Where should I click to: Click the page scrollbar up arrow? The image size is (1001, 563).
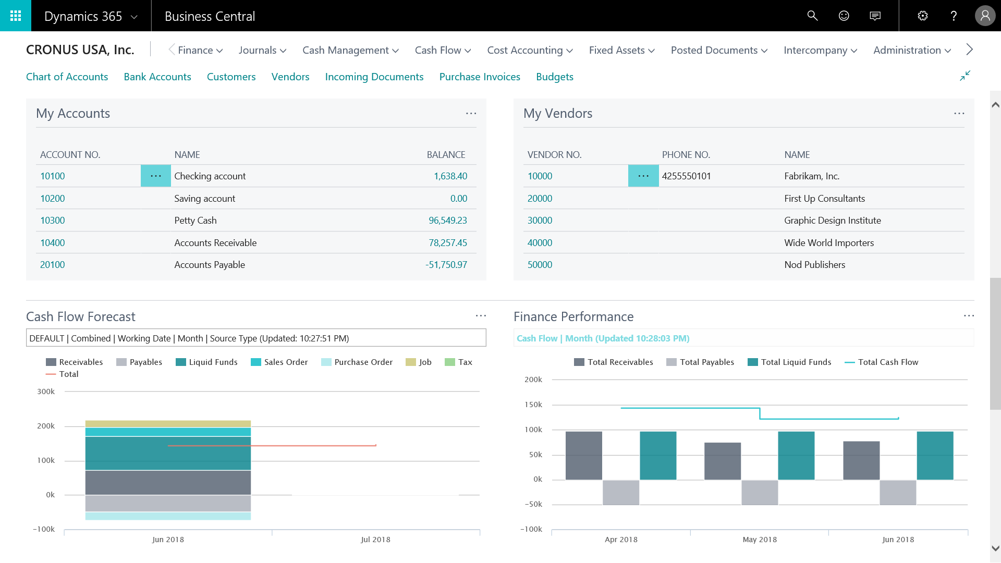[995, 105]
